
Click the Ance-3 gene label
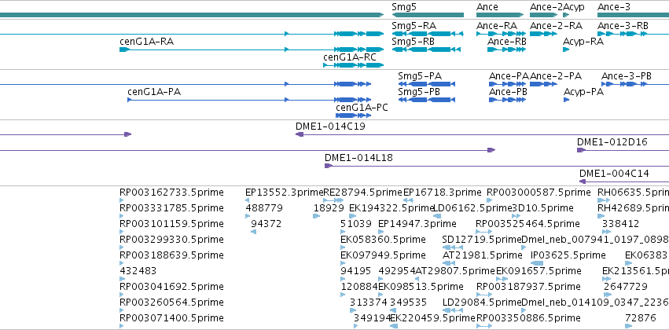(x=613, y=7)
